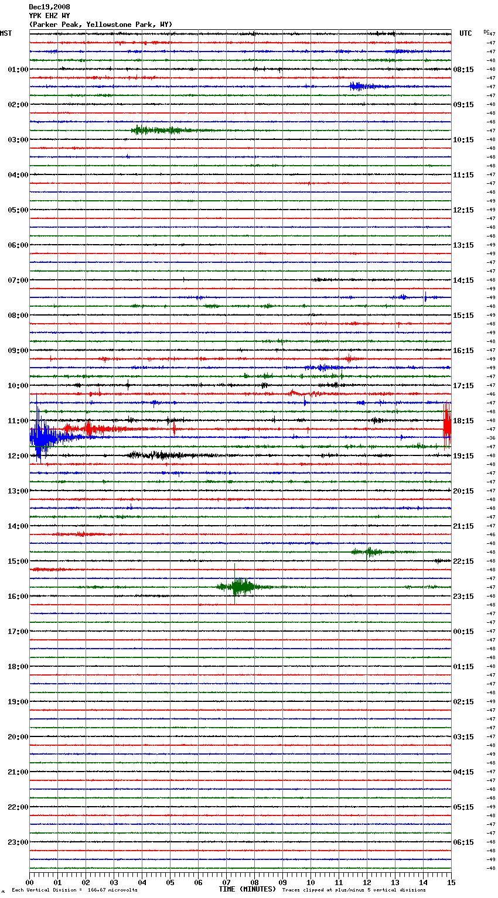Click the MST column header

tap(6, 33)
